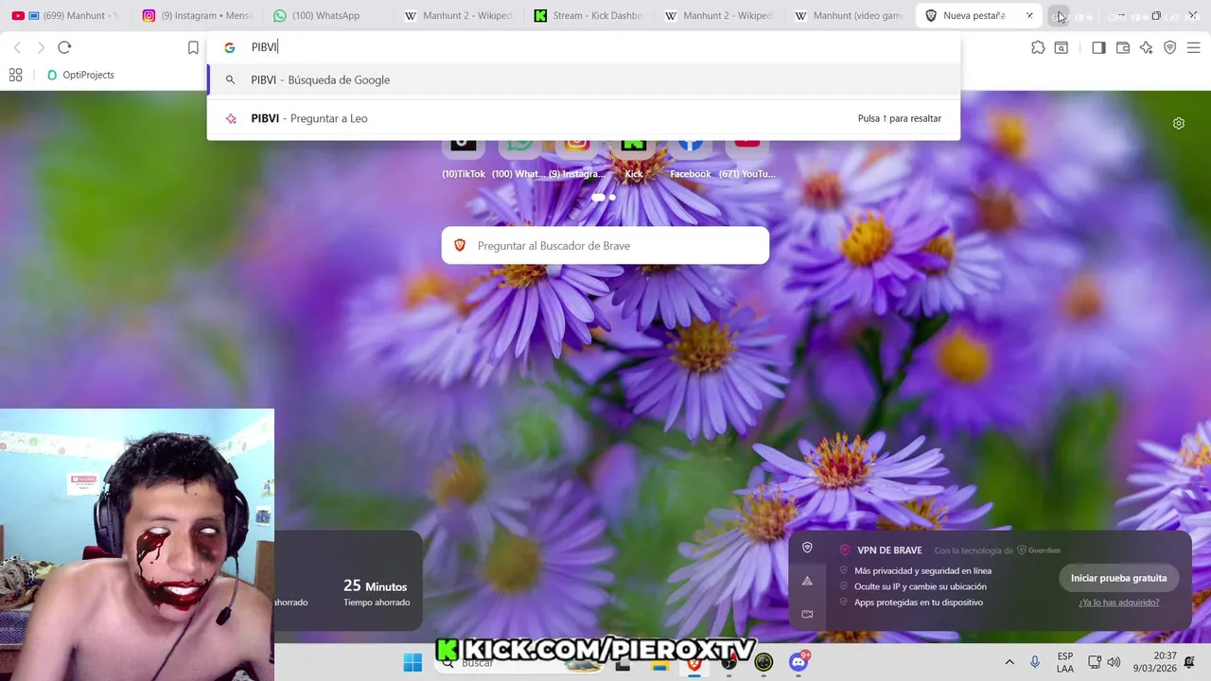The image size is (1211, 681).
Task: Close the Nueva pestaña tab
Action: 1029,15
